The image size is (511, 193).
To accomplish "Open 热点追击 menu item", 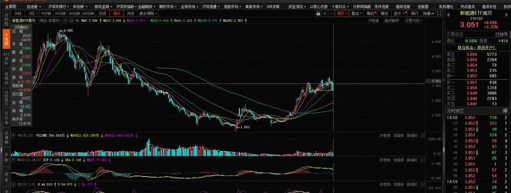I will coord(467,7).
